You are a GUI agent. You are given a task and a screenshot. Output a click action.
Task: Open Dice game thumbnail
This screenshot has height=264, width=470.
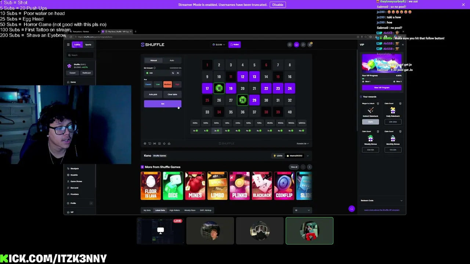coord(173,186)
